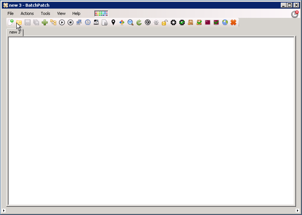The width and height of the screenshot is (302, 215).
Task: Check for updates with the black wheel icon
Action: [x=173, y=22]
